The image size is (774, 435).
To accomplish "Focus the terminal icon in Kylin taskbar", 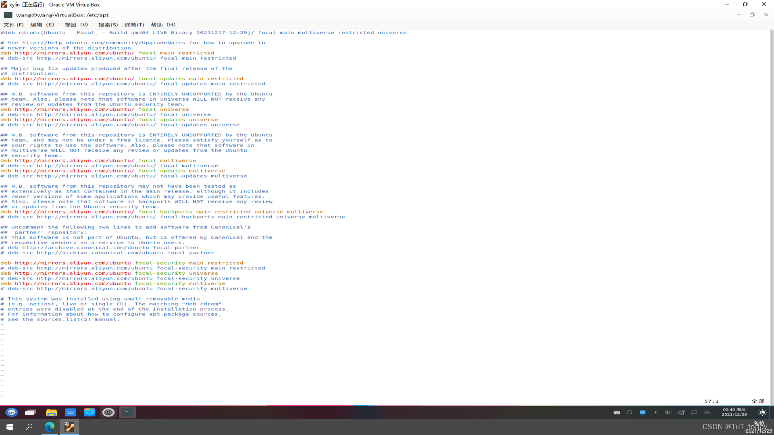I will pyautogui.click(x=127, y=412).
